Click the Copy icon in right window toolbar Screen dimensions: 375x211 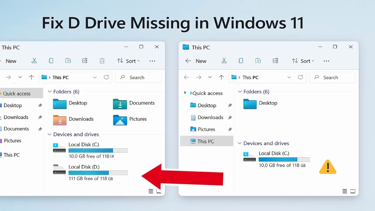[241, 61]
